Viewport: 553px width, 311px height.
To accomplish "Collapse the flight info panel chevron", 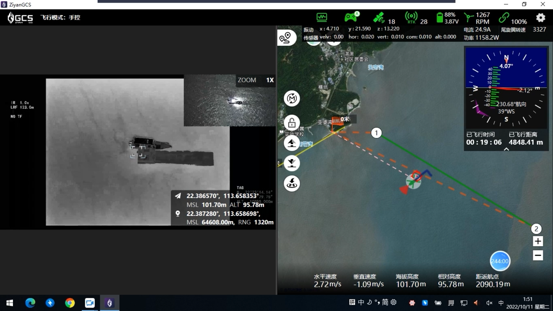I will [506, 149].
